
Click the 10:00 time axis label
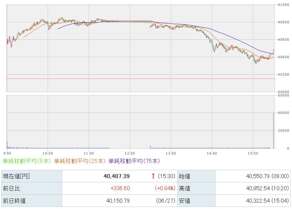point(48,153)
